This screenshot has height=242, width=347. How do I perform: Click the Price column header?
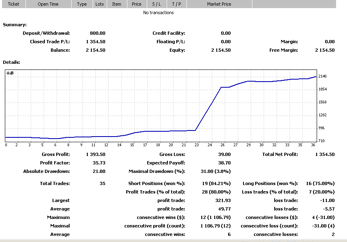(x=137, y=4)
